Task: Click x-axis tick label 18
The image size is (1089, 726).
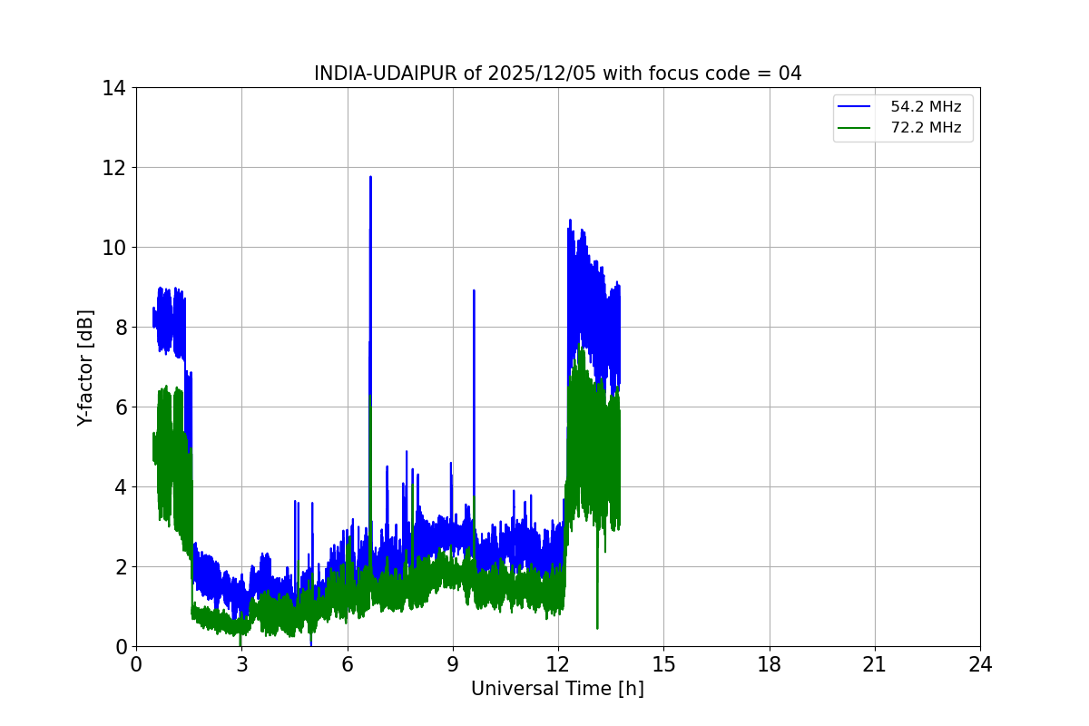Action: point(770,664)
